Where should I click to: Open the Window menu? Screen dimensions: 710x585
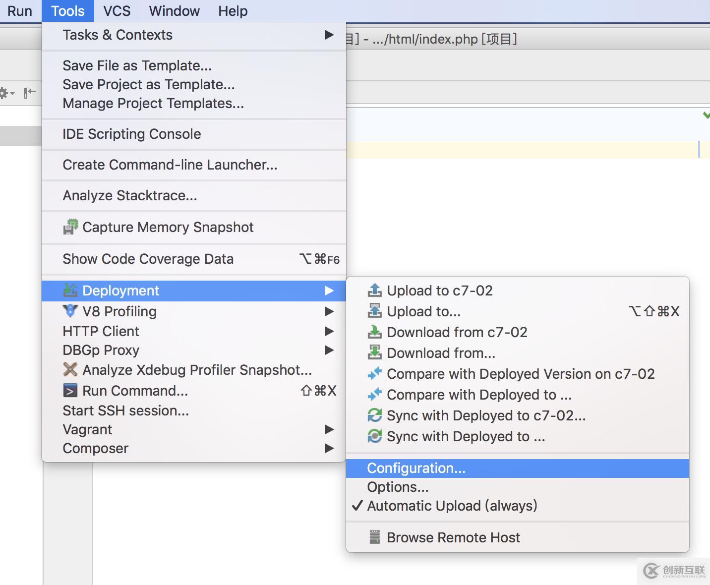174,11
